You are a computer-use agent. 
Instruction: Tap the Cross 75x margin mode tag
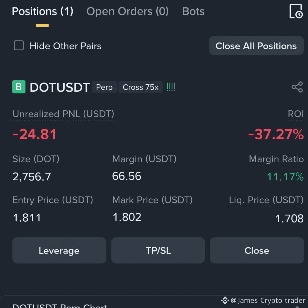pyautogui.click(x=141, y=87)
